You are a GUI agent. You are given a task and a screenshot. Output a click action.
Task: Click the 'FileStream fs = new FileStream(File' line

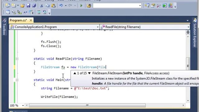tap(73, 67)
